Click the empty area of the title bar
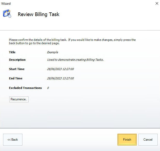 pos(77,4)
